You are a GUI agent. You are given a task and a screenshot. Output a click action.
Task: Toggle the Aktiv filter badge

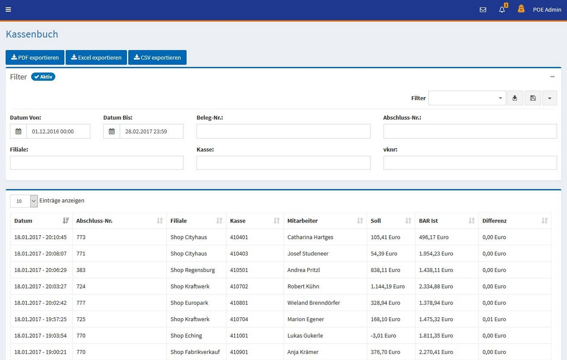(43, 77)
